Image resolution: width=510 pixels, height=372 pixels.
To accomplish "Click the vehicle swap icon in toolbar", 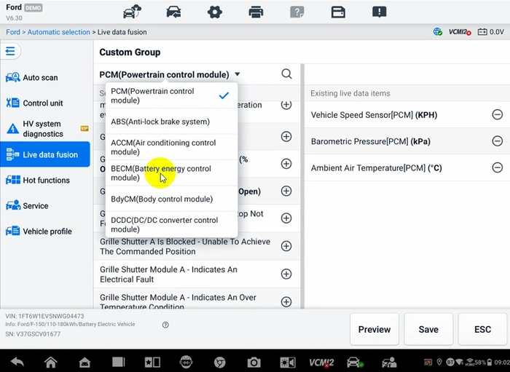I will (x=173, y=12).
